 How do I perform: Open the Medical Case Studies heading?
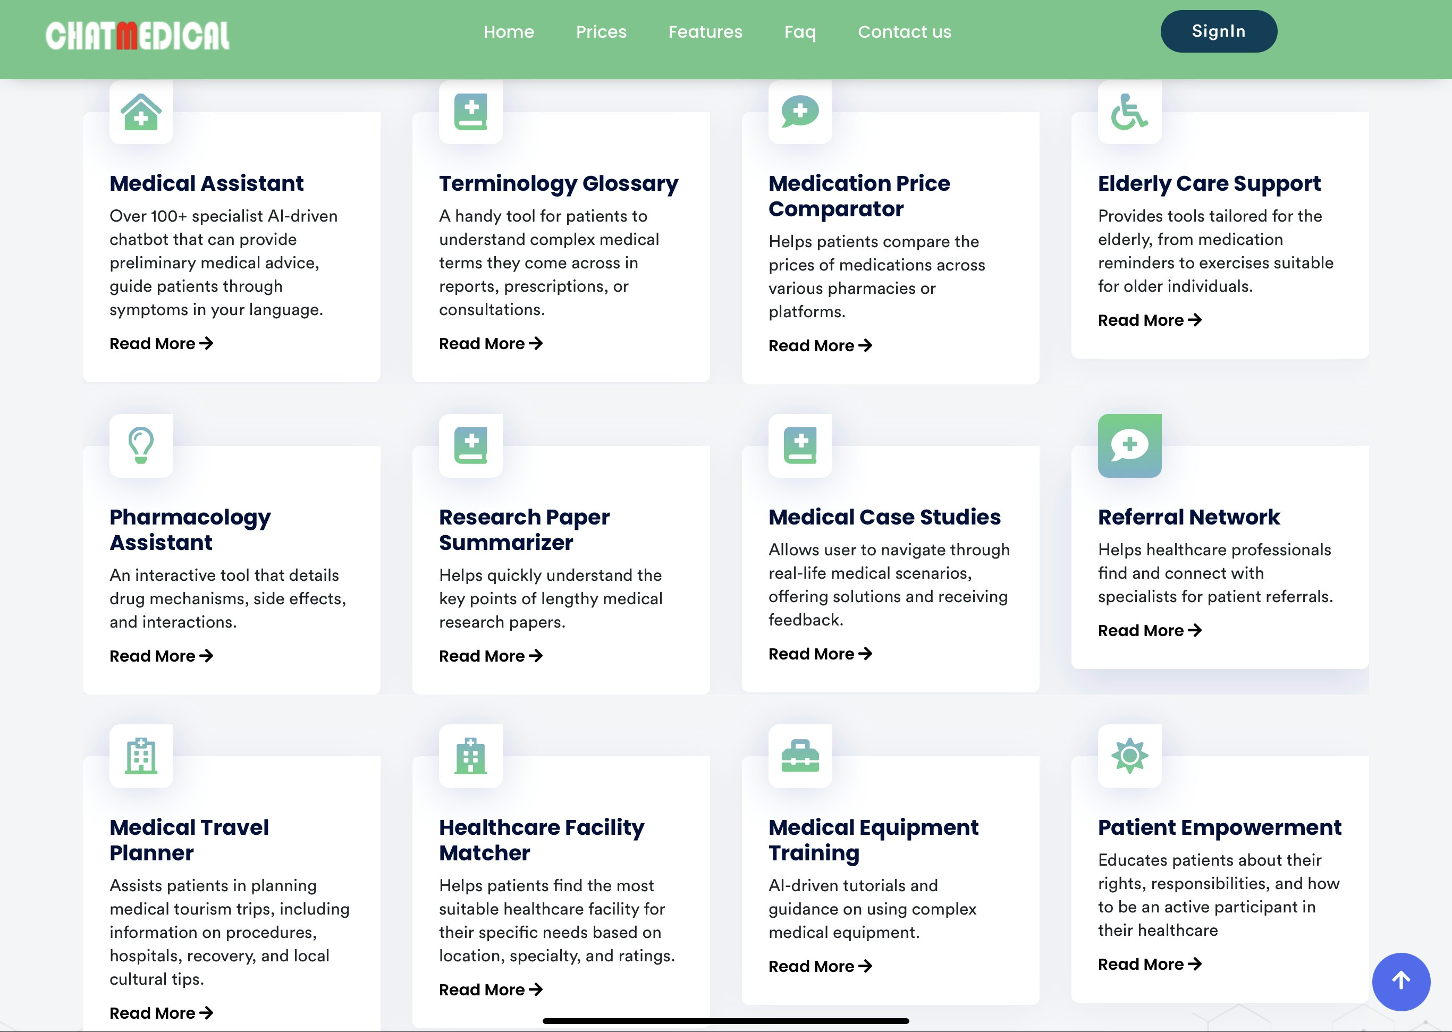[884, 517]
